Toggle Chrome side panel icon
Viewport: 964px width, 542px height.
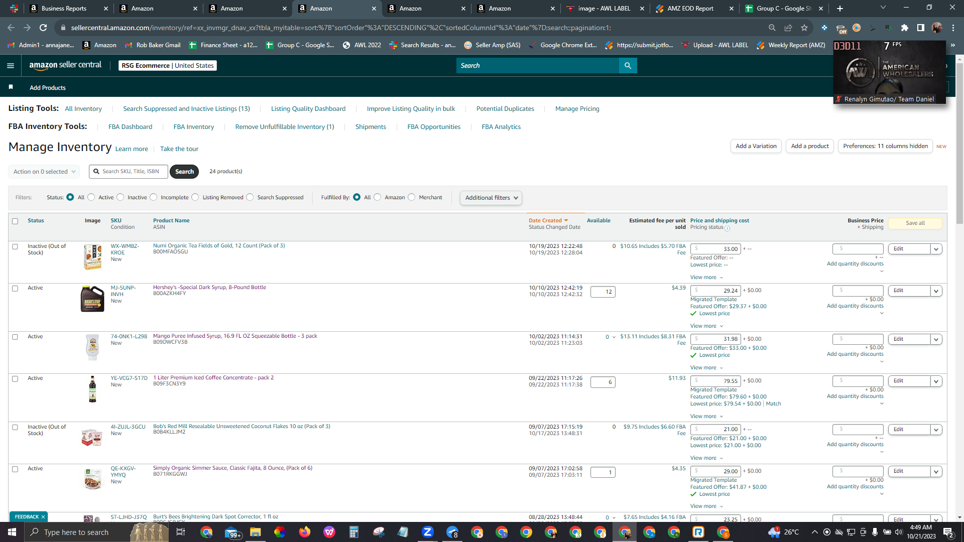point(920,28)
